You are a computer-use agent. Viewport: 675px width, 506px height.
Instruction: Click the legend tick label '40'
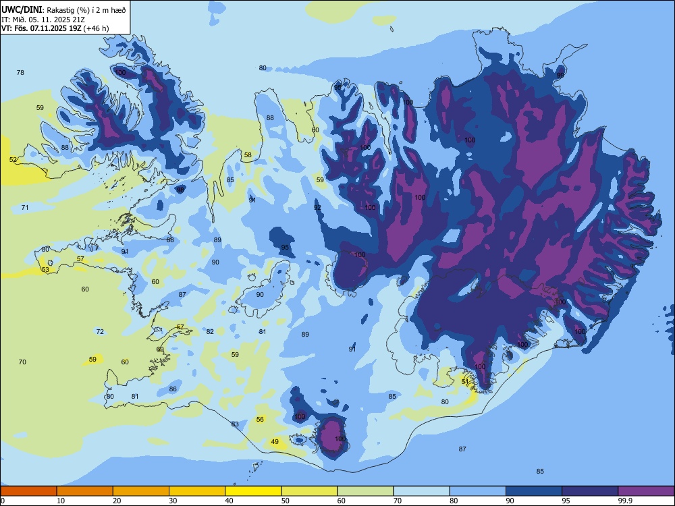(x=229, y=501)
